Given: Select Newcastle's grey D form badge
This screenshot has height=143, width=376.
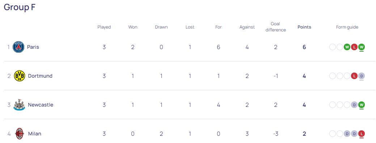Looking at the screenshot, I should [354, 105].
